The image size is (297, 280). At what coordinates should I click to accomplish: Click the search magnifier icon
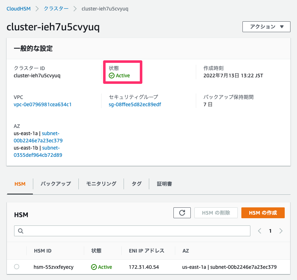(x=20, y=231)
